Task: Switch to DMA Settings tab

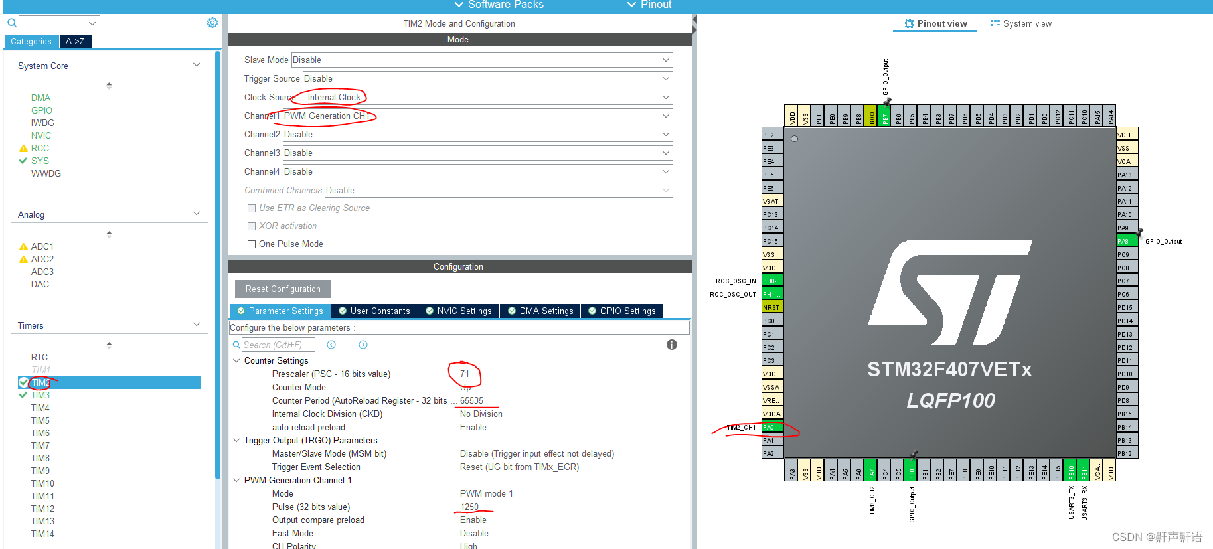Action: point(540,311)
